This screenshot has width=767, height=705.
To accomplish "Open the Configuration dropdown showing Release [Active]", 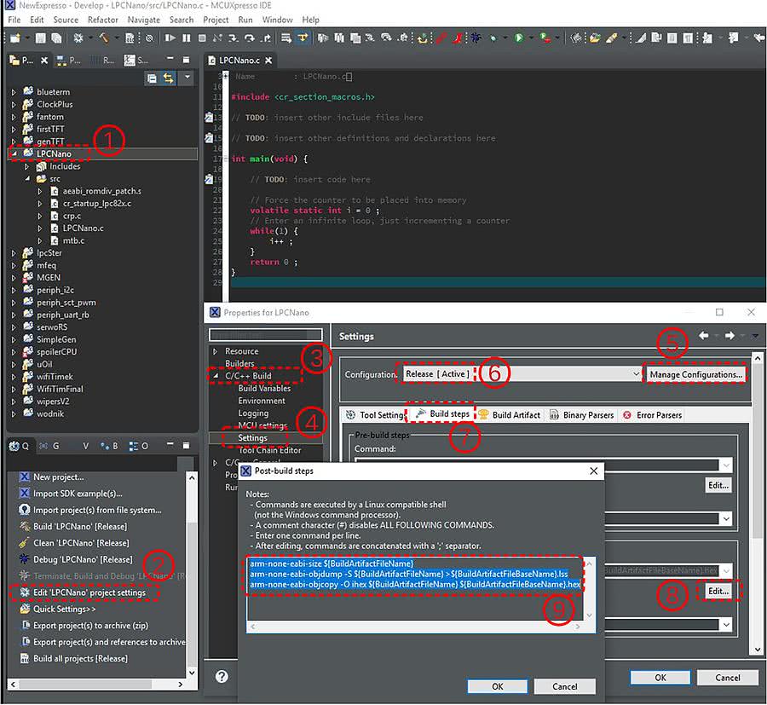I will tap(636, 374).
